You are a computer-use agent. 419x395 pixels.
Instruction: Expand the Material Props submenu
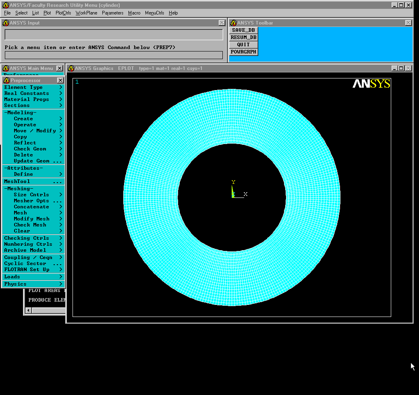(x=33, y=99)
